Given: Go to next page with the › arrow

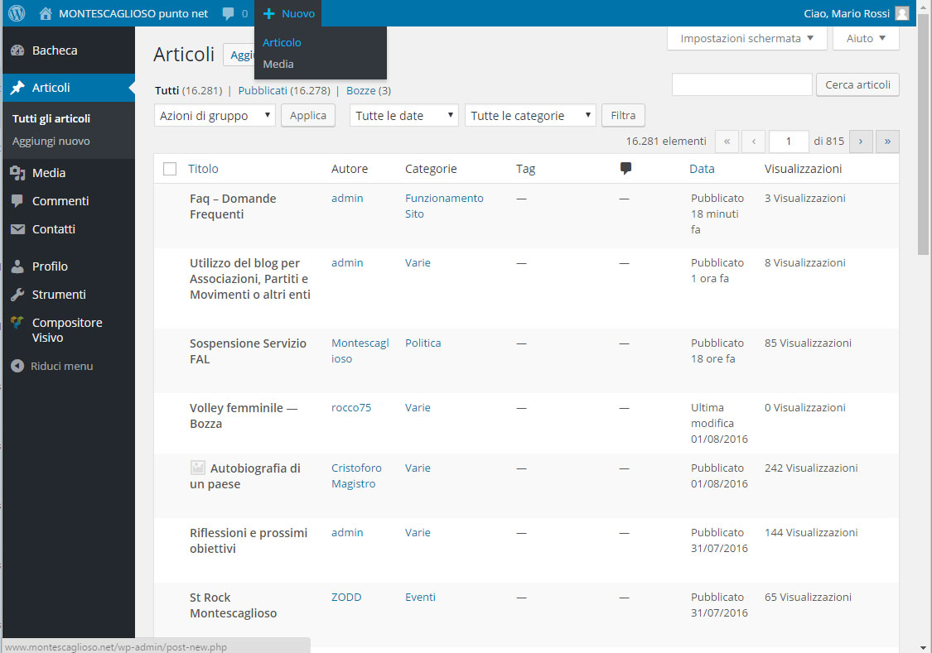Looking at the screenshot, I should click(x=861, y=142).
